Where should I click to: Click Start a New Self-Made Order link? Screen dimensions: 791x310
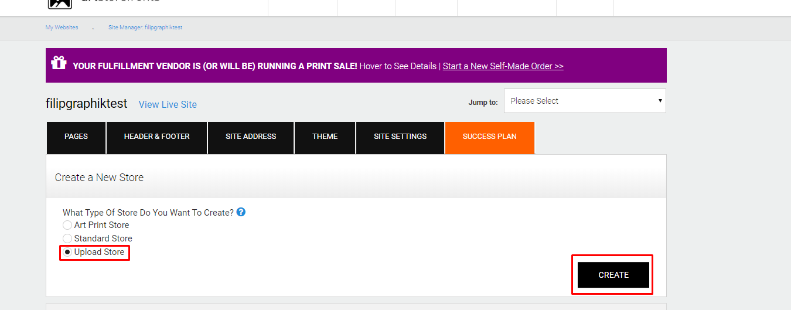[503, 66]
